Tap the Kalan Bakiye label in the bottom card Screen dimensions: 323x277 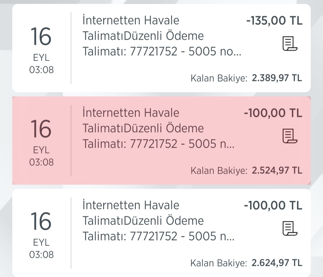219,263
